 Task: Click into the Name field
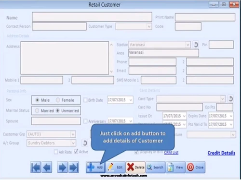tap(92, 17)
